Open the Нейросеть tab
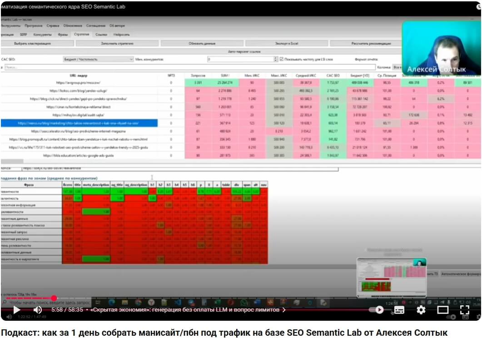 [121, 35]
